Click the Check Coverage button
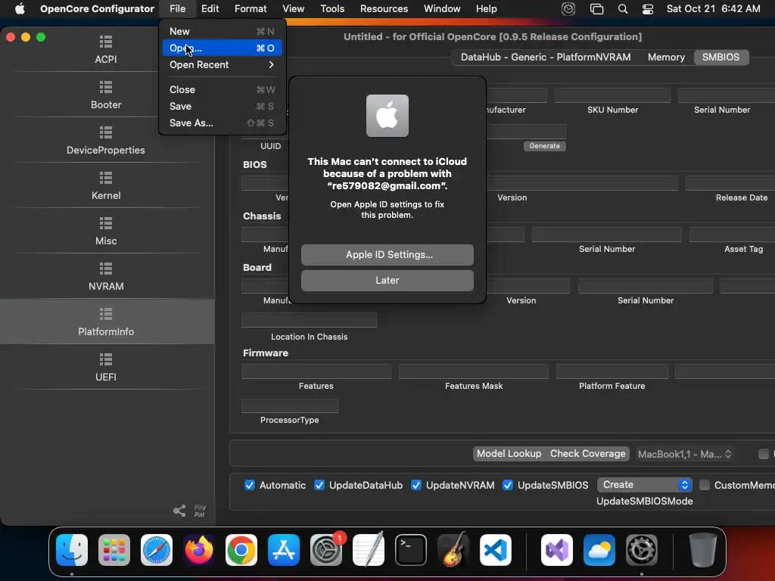The width and height of the screenshot is (775, 581). pyautogui.click(x=587, y=454)
